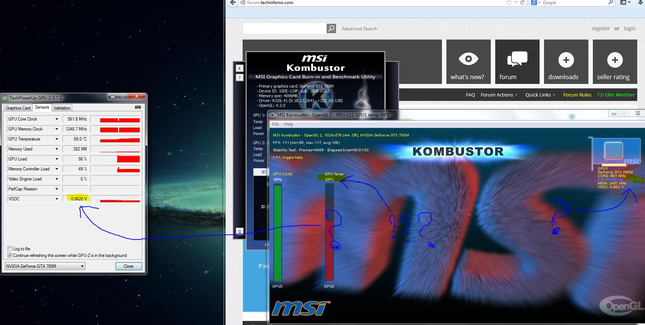Click the 1248.7 MHz memory clock value

[x=75, y=129]
